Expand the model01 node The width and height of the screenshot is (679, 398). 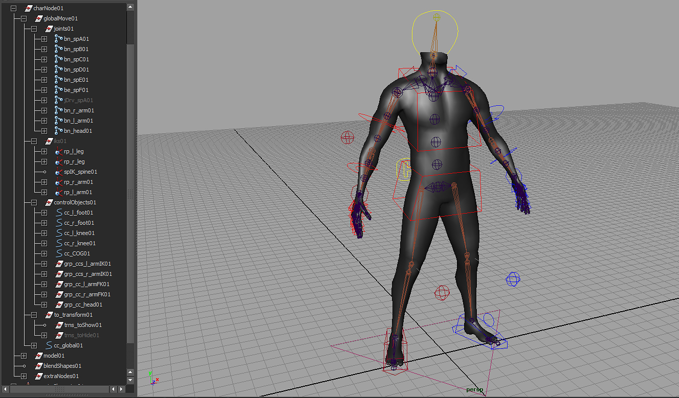[24, 356]
